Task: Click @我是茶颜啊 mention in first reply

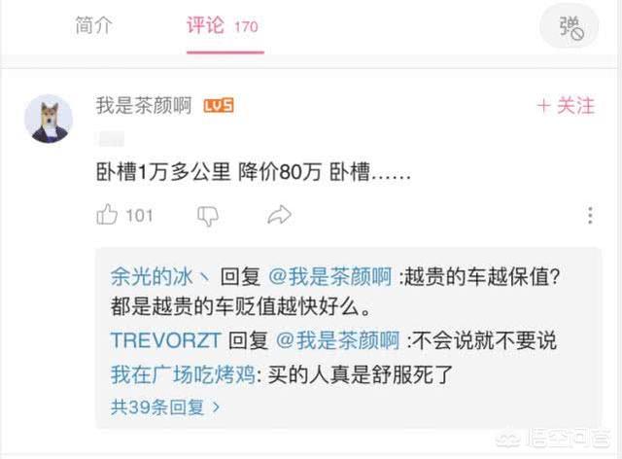Action: click(x=330, y=277)
